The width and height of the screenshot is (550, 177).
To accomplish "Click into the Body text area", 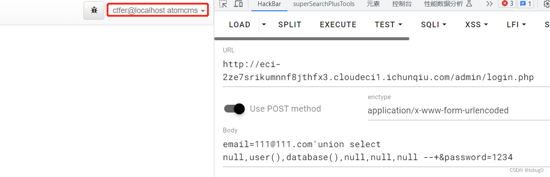I will (386, 151).
